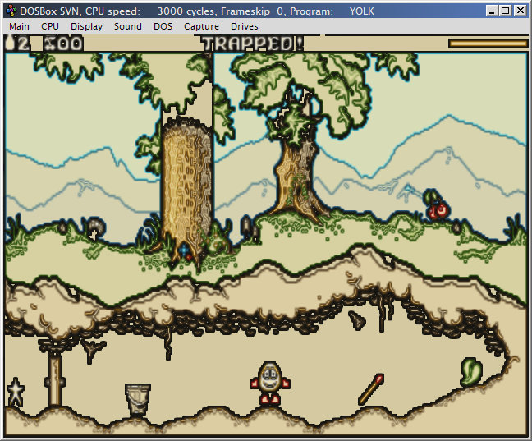532x441 pixels.
Task: Click the TRAPPED! room title
Action: point(253,44)
